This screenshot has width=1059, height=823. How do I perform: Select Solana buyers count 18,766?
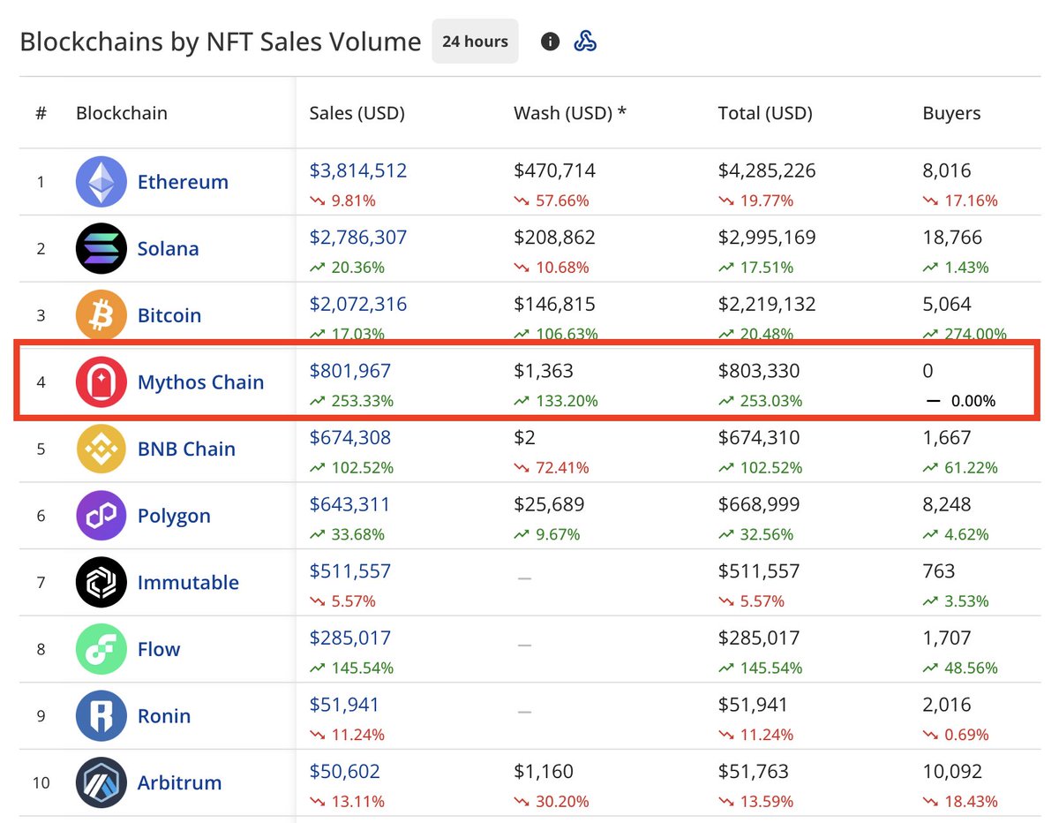pyautogui.click(x=952, y=238)
